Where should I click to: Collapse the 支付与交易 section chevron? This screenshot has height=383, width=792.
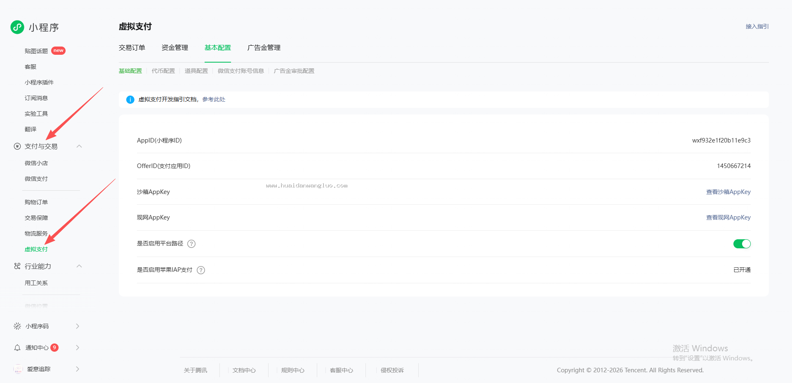(79, 146)
